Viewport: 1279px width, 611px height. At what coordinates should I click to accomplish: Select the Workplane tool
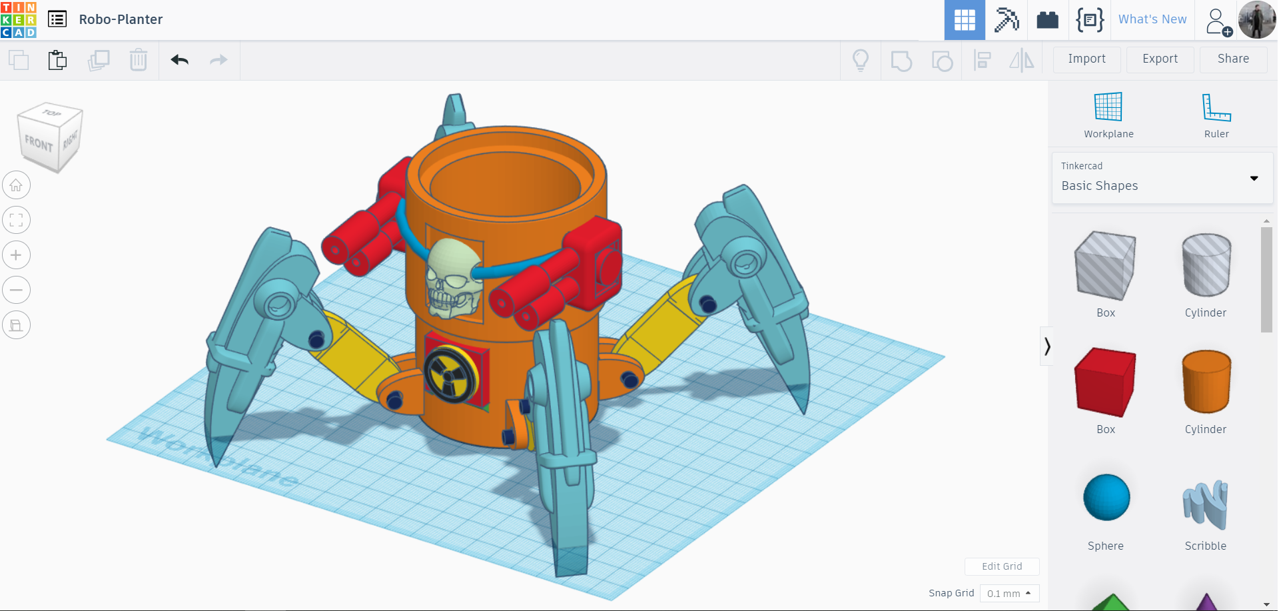tap(1108, 115)
